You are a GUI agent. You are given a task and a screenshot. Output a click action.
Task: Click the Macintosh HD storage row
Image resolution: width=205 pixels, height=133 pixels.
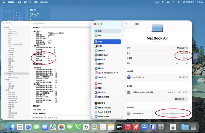(x=157, y=113)
